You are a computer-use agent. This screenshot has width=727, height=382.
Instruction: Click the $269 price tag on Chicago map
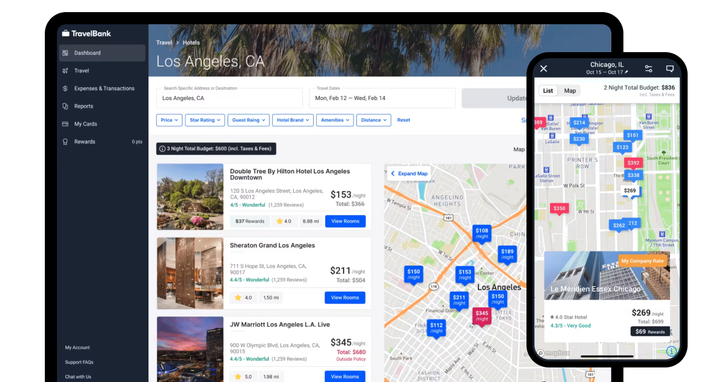(x=630, y=191)
